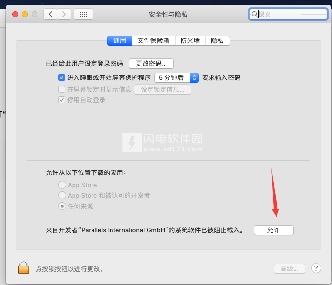The width and height of the screenshot is (332, 285).
Task: Enable the 在屏幕锁定时显示信息 checkbox
Action: [x=62, y=89]
